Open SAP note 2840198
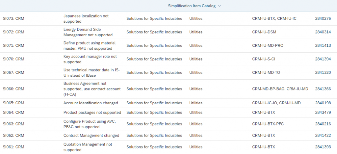The image size is (337, 154). (323, 103)
